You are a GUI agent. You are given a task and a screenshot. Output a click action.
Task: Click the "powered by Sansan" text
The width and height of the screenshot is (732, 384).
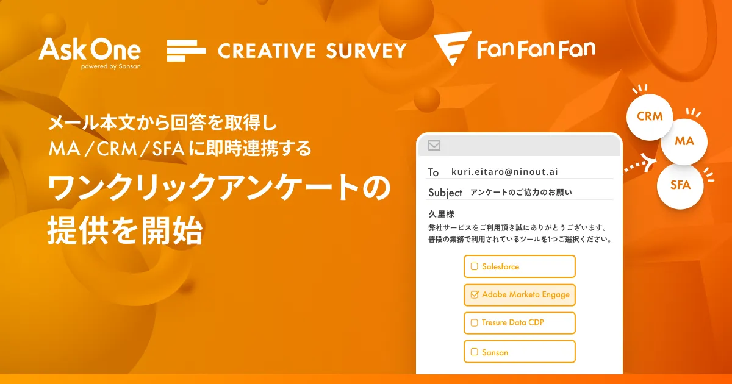(110, 66)
